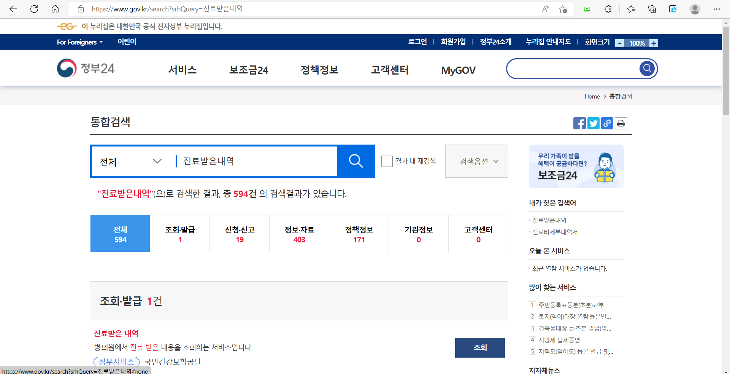Open the 검색옵션 dropdown

(x=476, y=161)
